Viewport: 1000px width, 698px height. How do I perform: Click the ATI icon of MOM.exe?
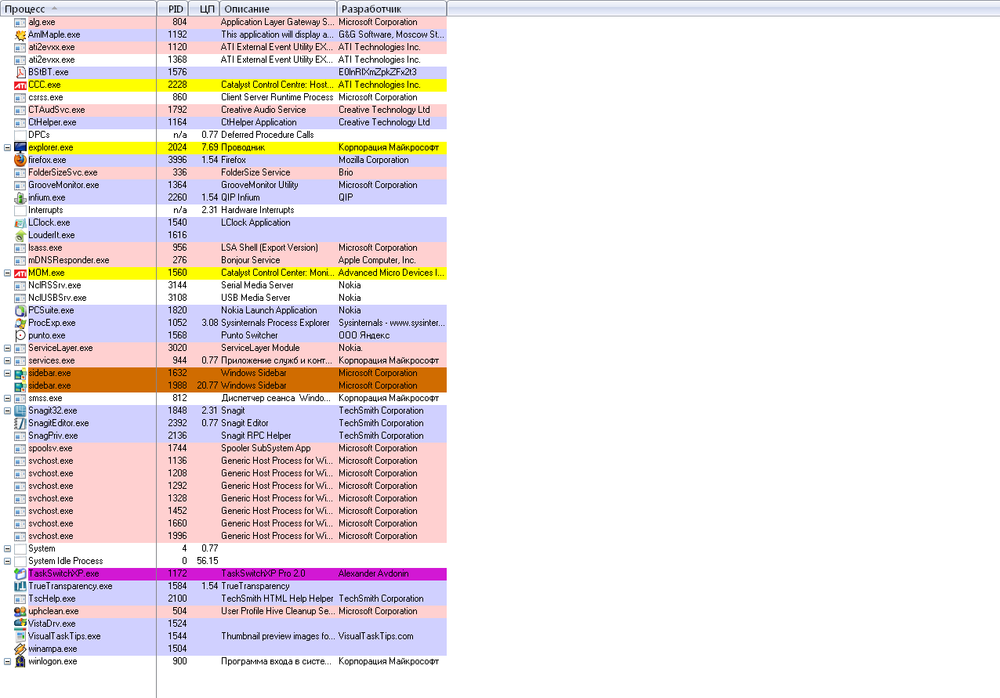click(x=20, y=273)
